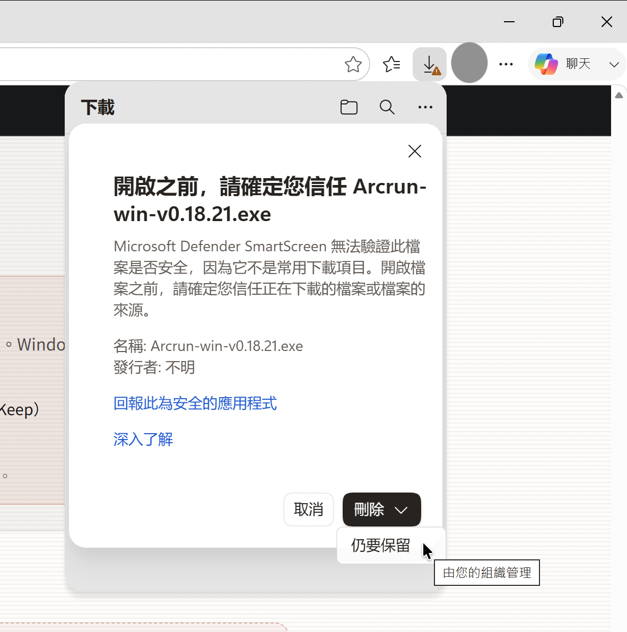627x632 pixels.
Task: Click 名稱: Arcrun-win-v0.18.21.exe text
Action: tap(208, 346)
